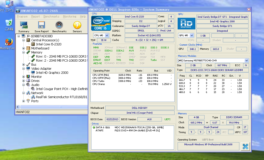
Task: Click the DELL 0GDG8Y motherboard field
Action: 140,108
